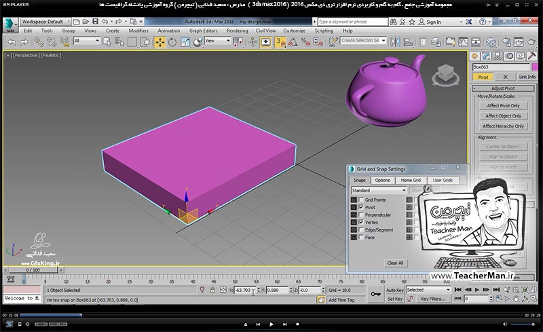Viewport: 543px width, 332px height.
Task: Open the Animation menu
Action: coord(168,31)
